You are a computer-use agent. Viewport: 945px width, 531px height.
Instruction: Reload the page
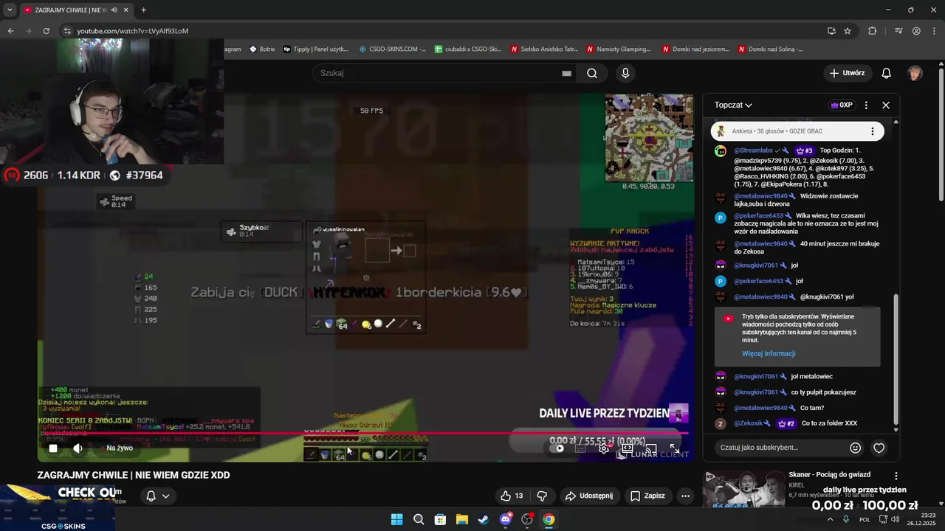[x=46, y=31]
